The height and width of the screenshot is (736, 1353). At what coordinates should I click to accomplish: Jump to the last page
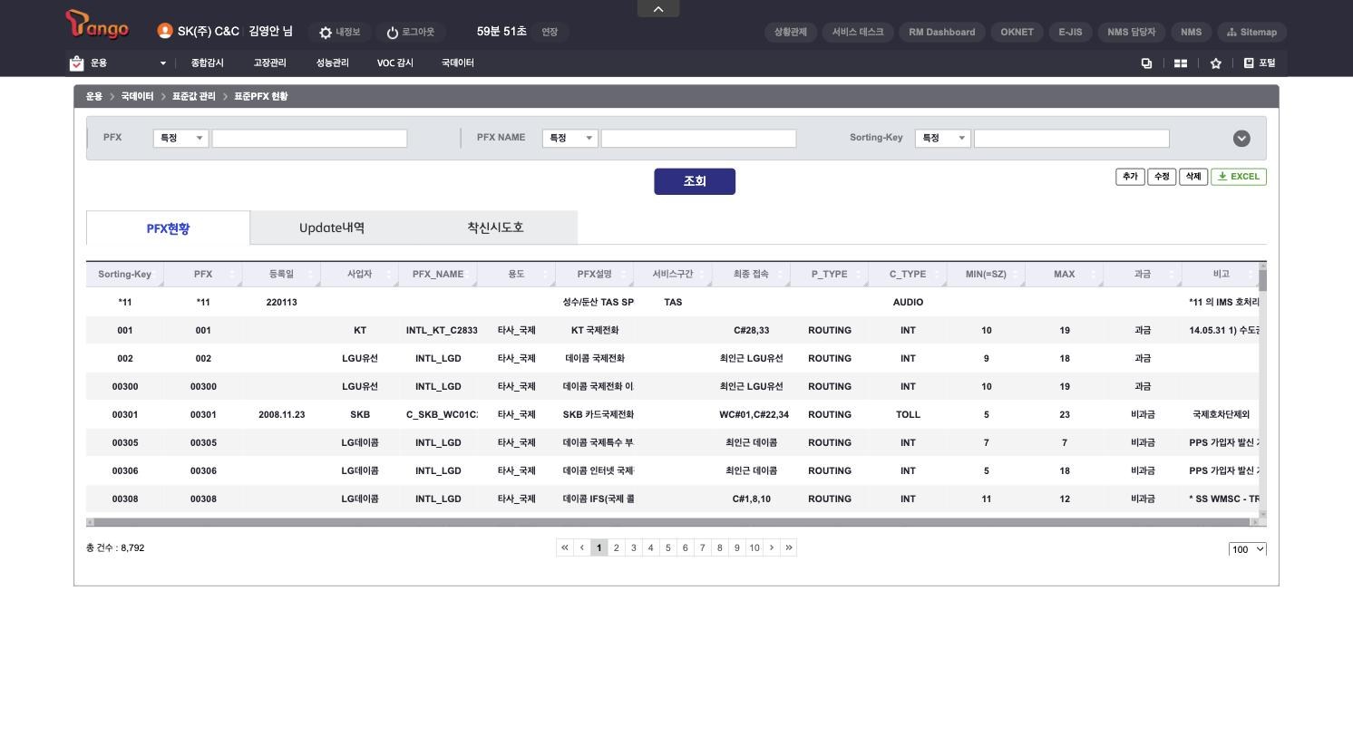pos(789,547)
